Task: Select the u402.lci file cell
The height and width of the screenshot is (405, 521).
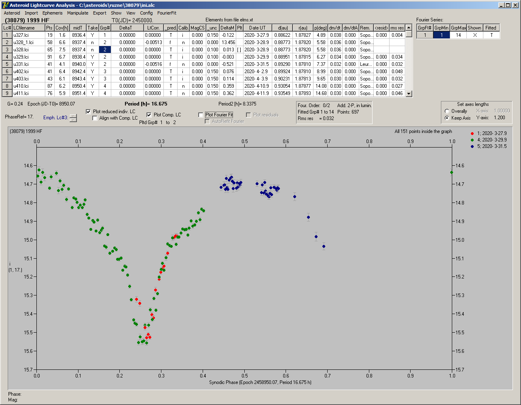Action: (x=28, y=72)
